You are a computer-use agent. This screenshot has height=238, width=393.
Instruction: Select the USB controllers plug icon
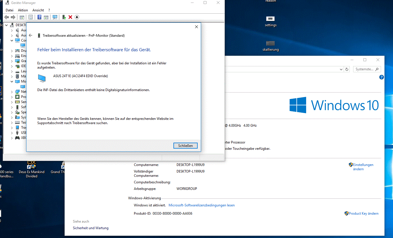(x=17, y=133)
